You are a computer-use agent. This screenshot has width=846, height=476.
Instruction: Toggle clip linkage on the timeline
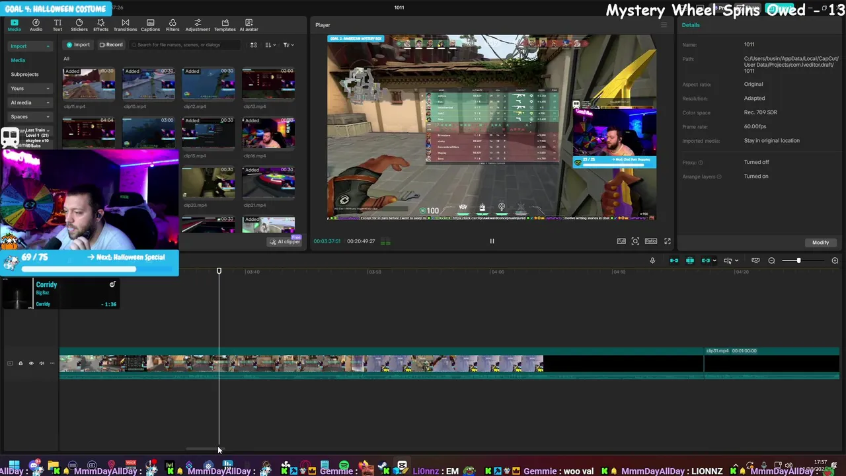[x=706, y=260]
